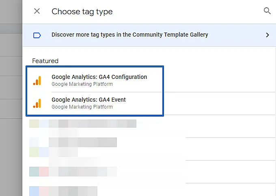Click the GA4 Event analytics icon
Viewport: 276px width, 196px height.
(x=37, y=103)
